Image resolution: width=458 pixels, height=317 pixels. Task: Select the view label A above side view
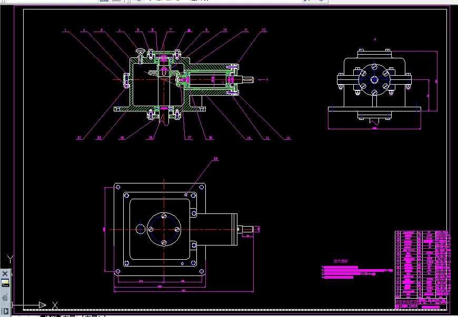point(375,39)
